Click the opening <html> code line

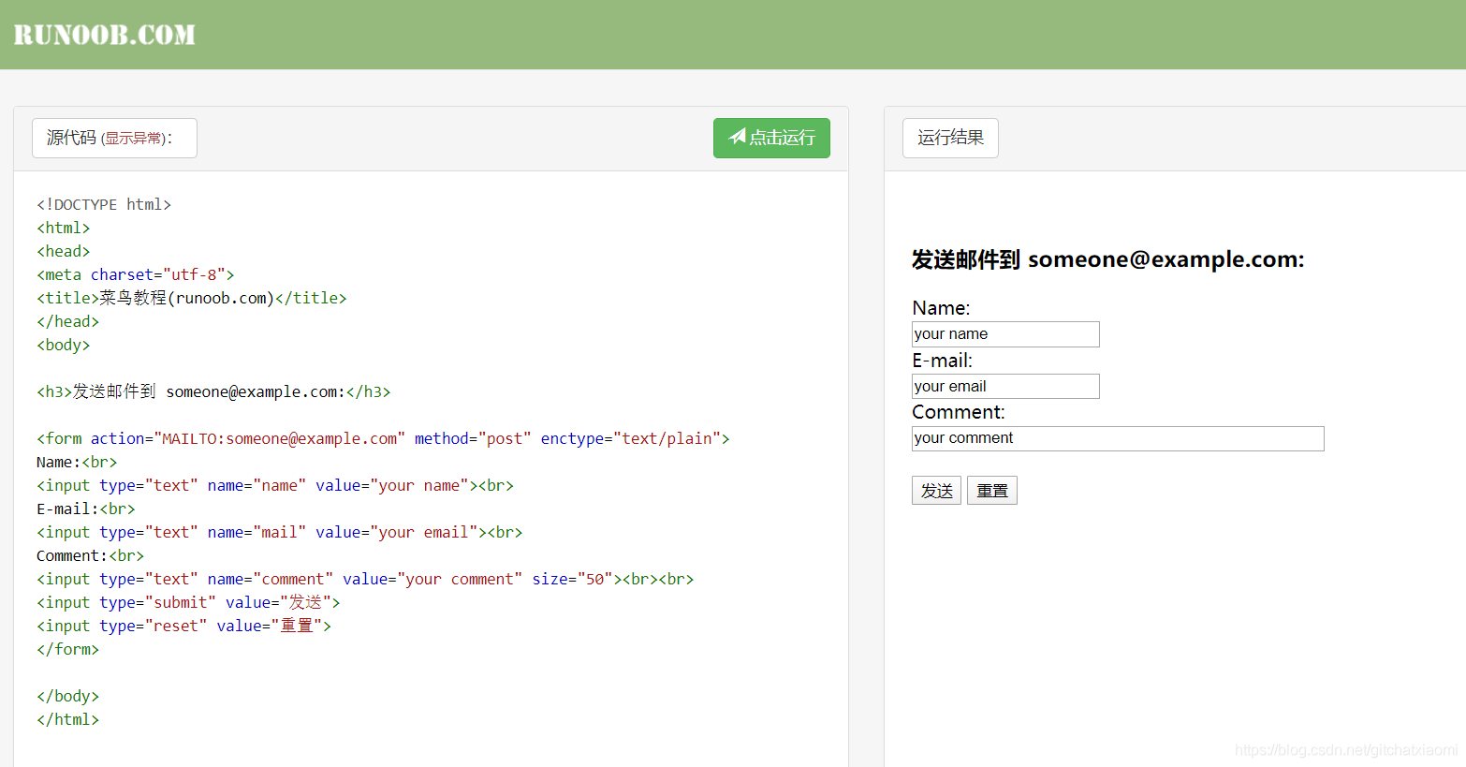tap(64, 228)
